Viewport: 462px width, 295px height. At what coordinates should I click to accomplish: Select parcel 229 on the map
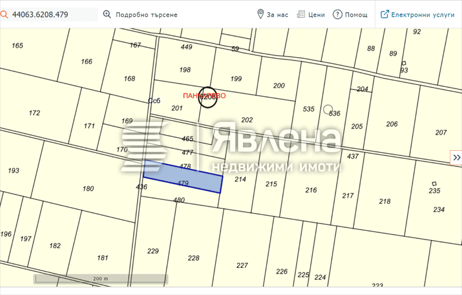click(x=153, y=251)
